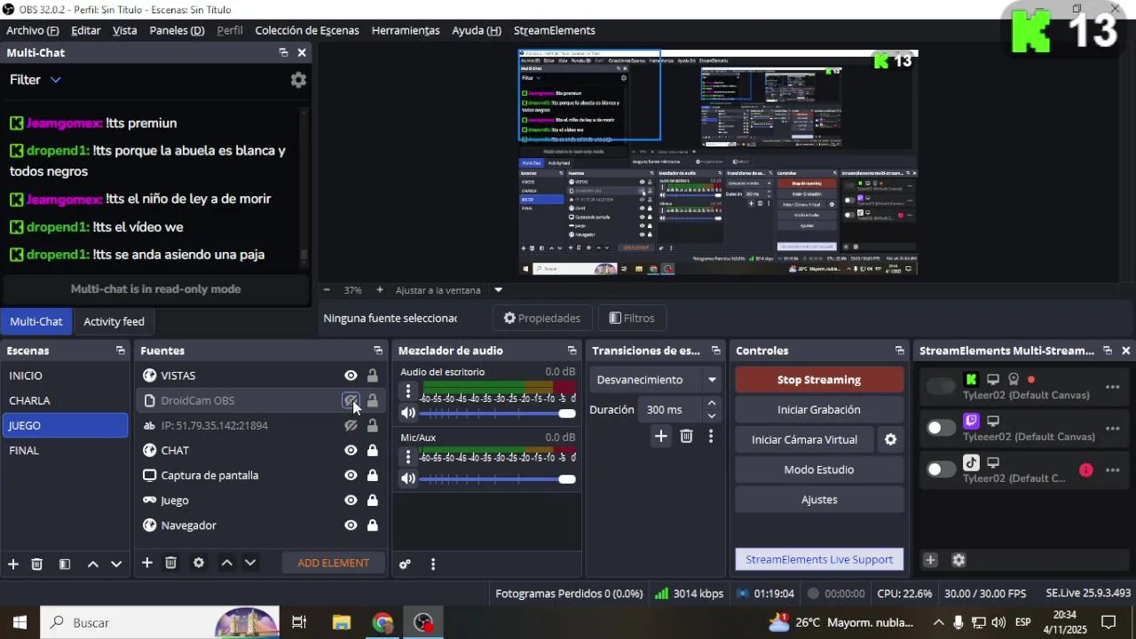This screenshot has height=639, width=1136.
Task: Click Iniciar Cámara Virtual button
Action: pos(804,439)
